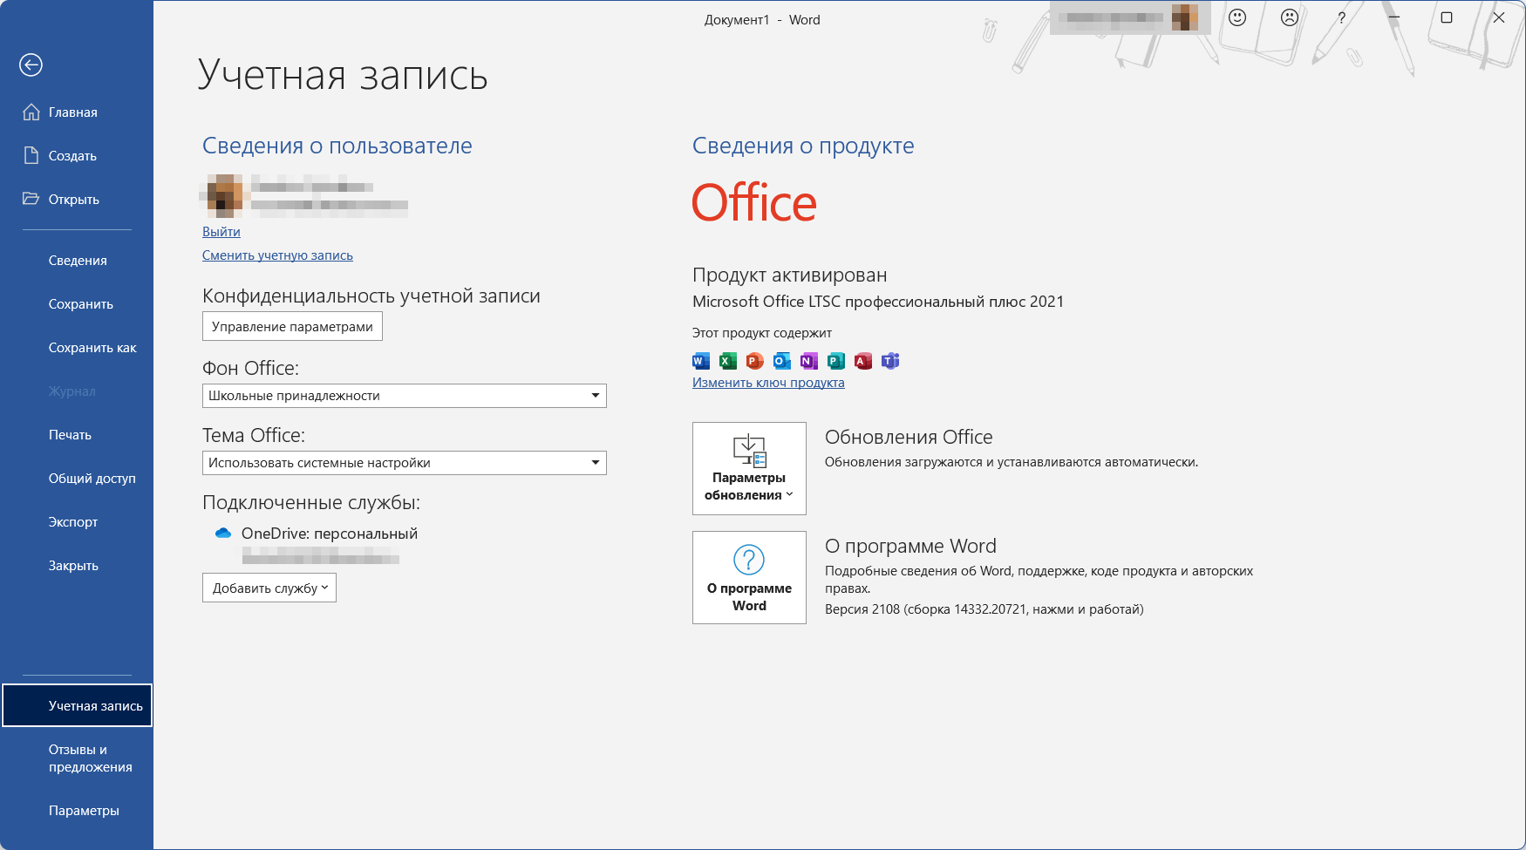Click the Outlook app icon in product list
This screenshot has height=850, width=1526.
782,361
